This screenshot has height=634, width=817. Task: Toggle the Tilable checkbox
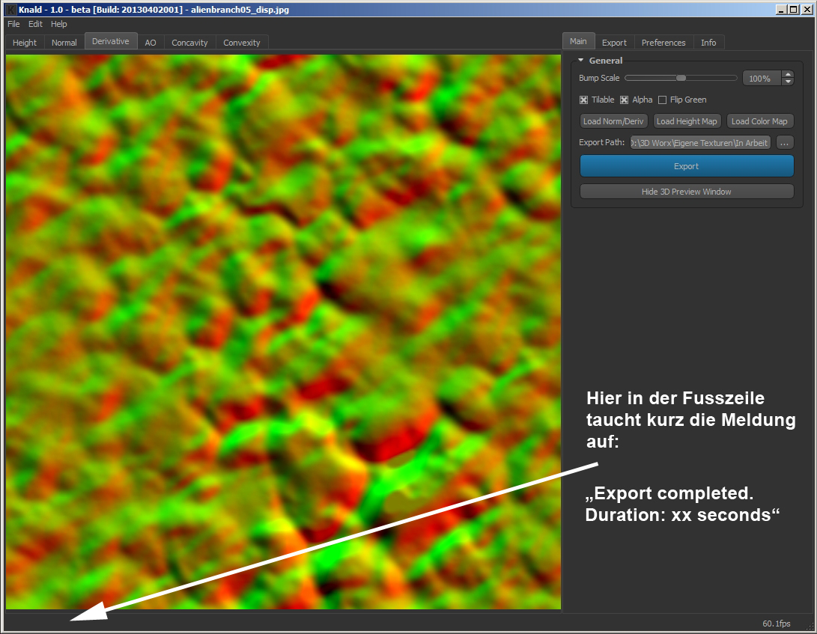click(583, 100)
